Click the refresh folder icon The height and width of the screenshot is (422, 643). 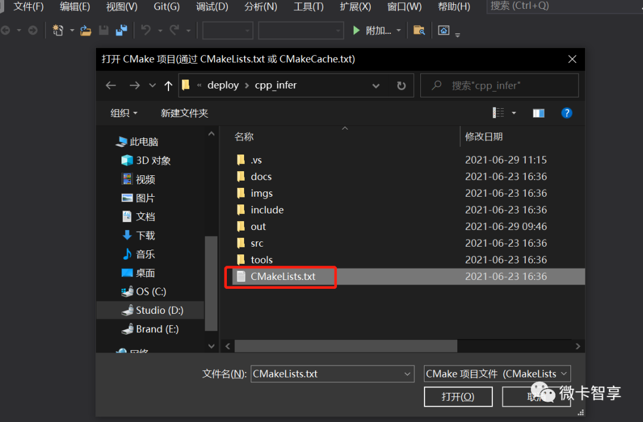click(x=401, y=86)
